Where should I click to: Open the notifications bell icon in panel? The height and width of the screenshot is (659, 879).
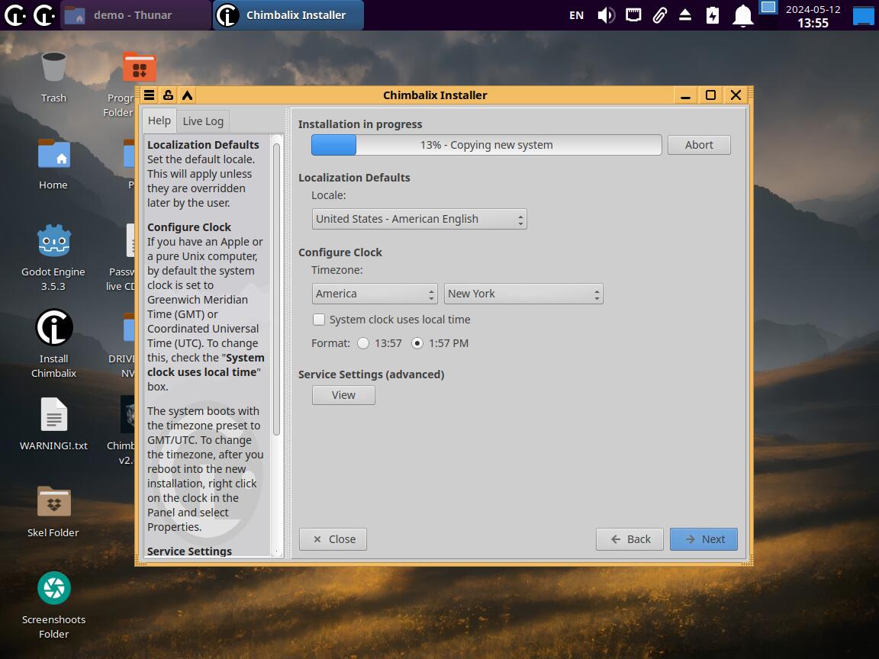(742, 15)
